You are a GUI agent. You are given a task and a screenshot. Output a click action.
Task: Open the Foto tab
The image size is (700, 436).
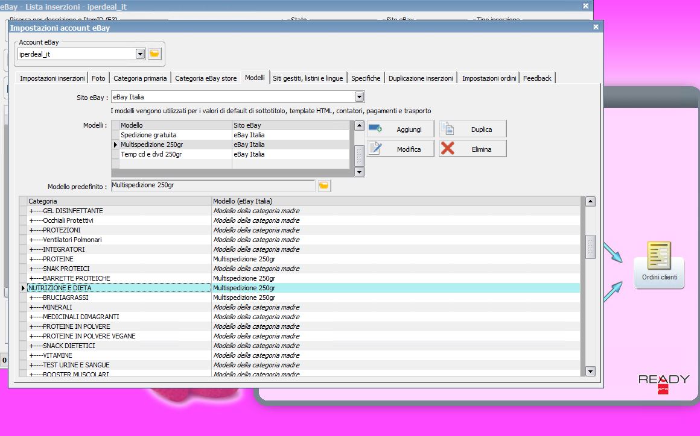[x=98, y=78]
